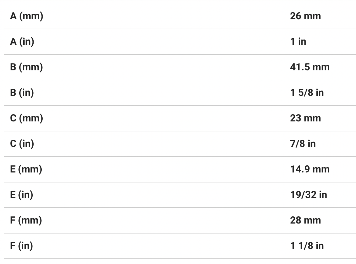
Task: Click the "F (in)" row label
Action: click(21, 246)
